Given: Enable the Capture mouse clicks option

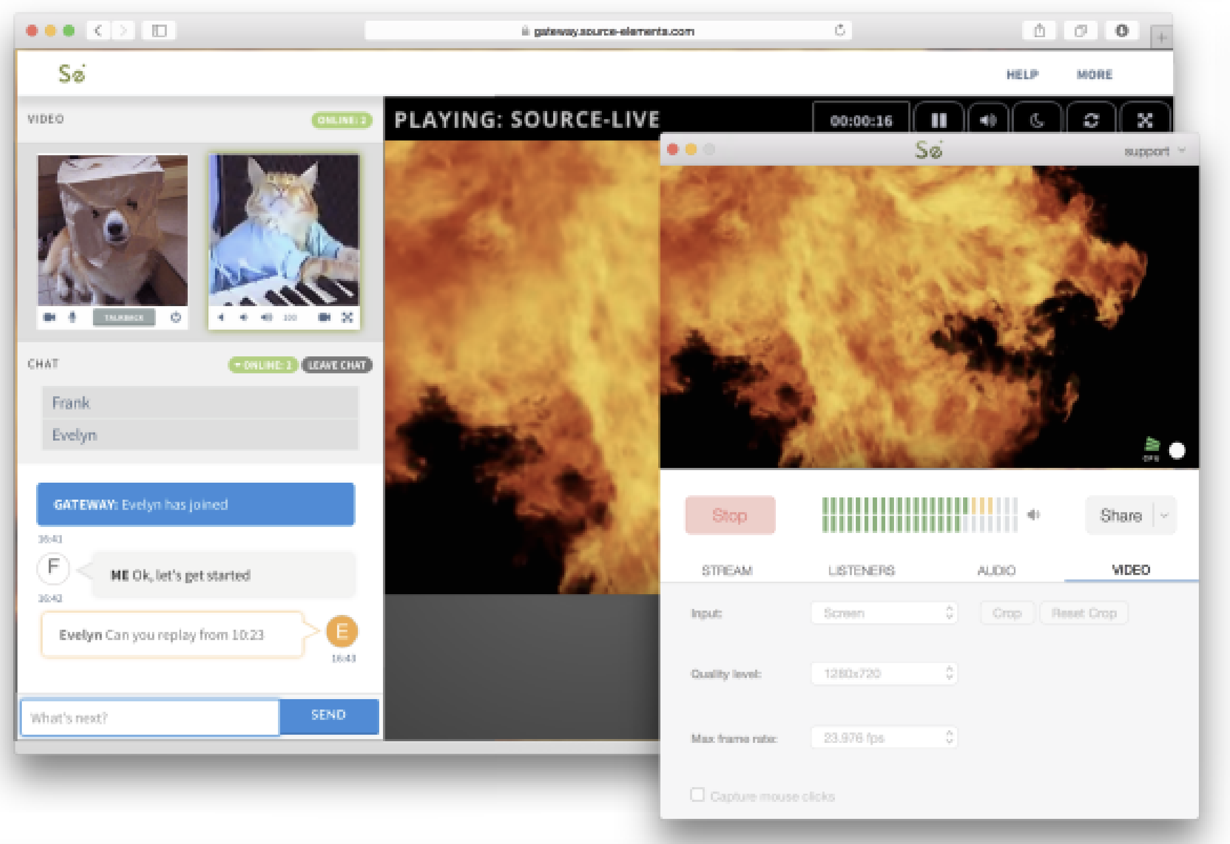Looking at the screenshot, I should click(x=698, y=796).
